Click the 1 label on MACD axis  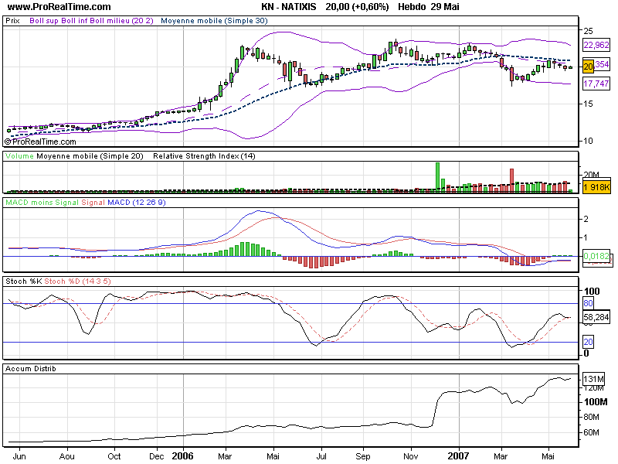pos(586,237)
